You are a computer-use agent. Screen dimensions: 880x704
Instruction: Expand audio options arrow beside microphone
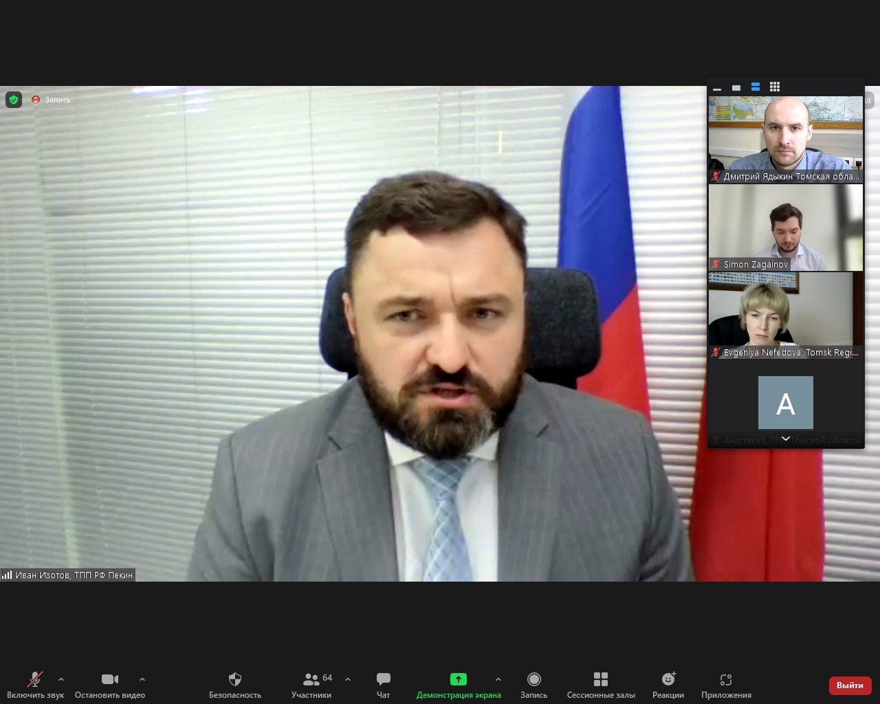61,679
